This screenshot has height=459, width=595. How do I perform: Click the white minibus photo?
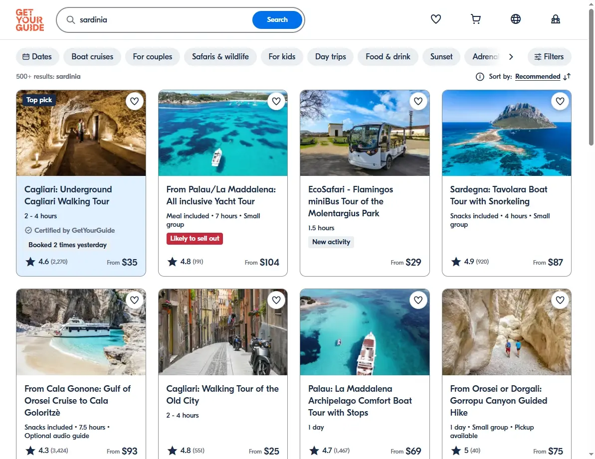point(365,133)
